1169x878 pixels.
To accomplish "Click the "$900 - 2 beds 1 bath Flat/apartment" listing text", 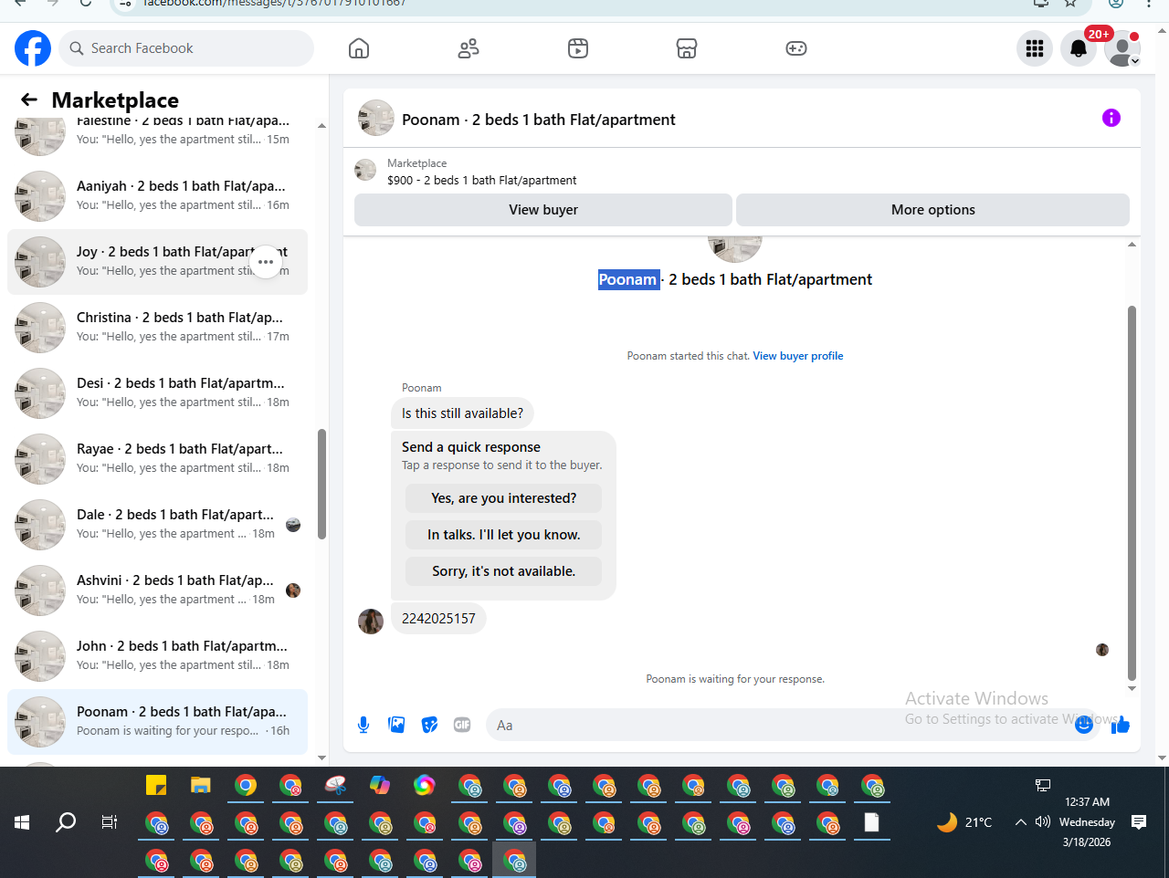I will point(482,181).
